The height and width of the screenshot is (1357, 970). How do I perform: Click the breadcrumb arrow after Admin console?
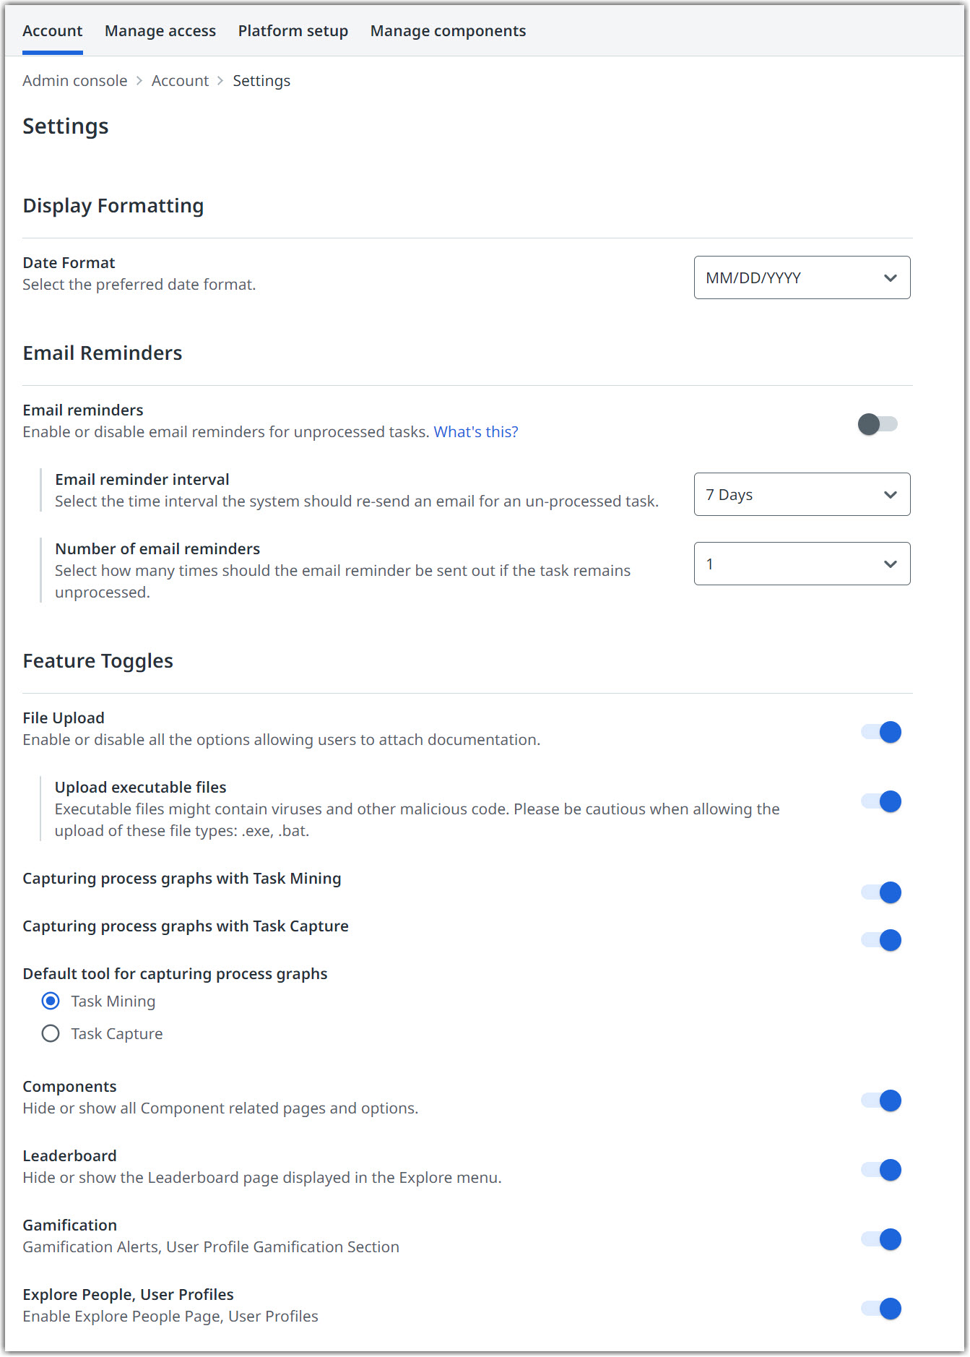139,81
